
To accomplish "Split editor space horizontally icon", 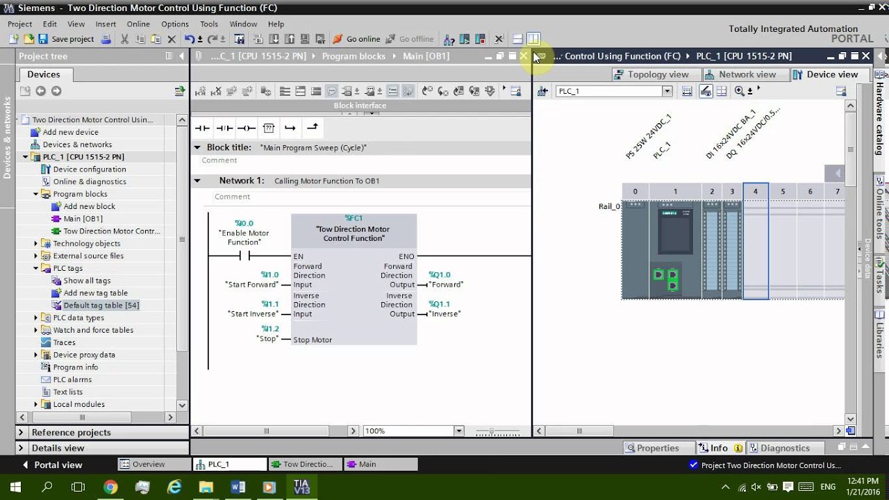I will (x=517, y=39).
